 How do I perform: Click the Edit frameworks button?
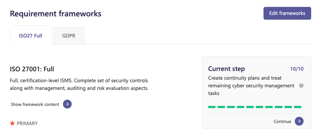point(287,13)
